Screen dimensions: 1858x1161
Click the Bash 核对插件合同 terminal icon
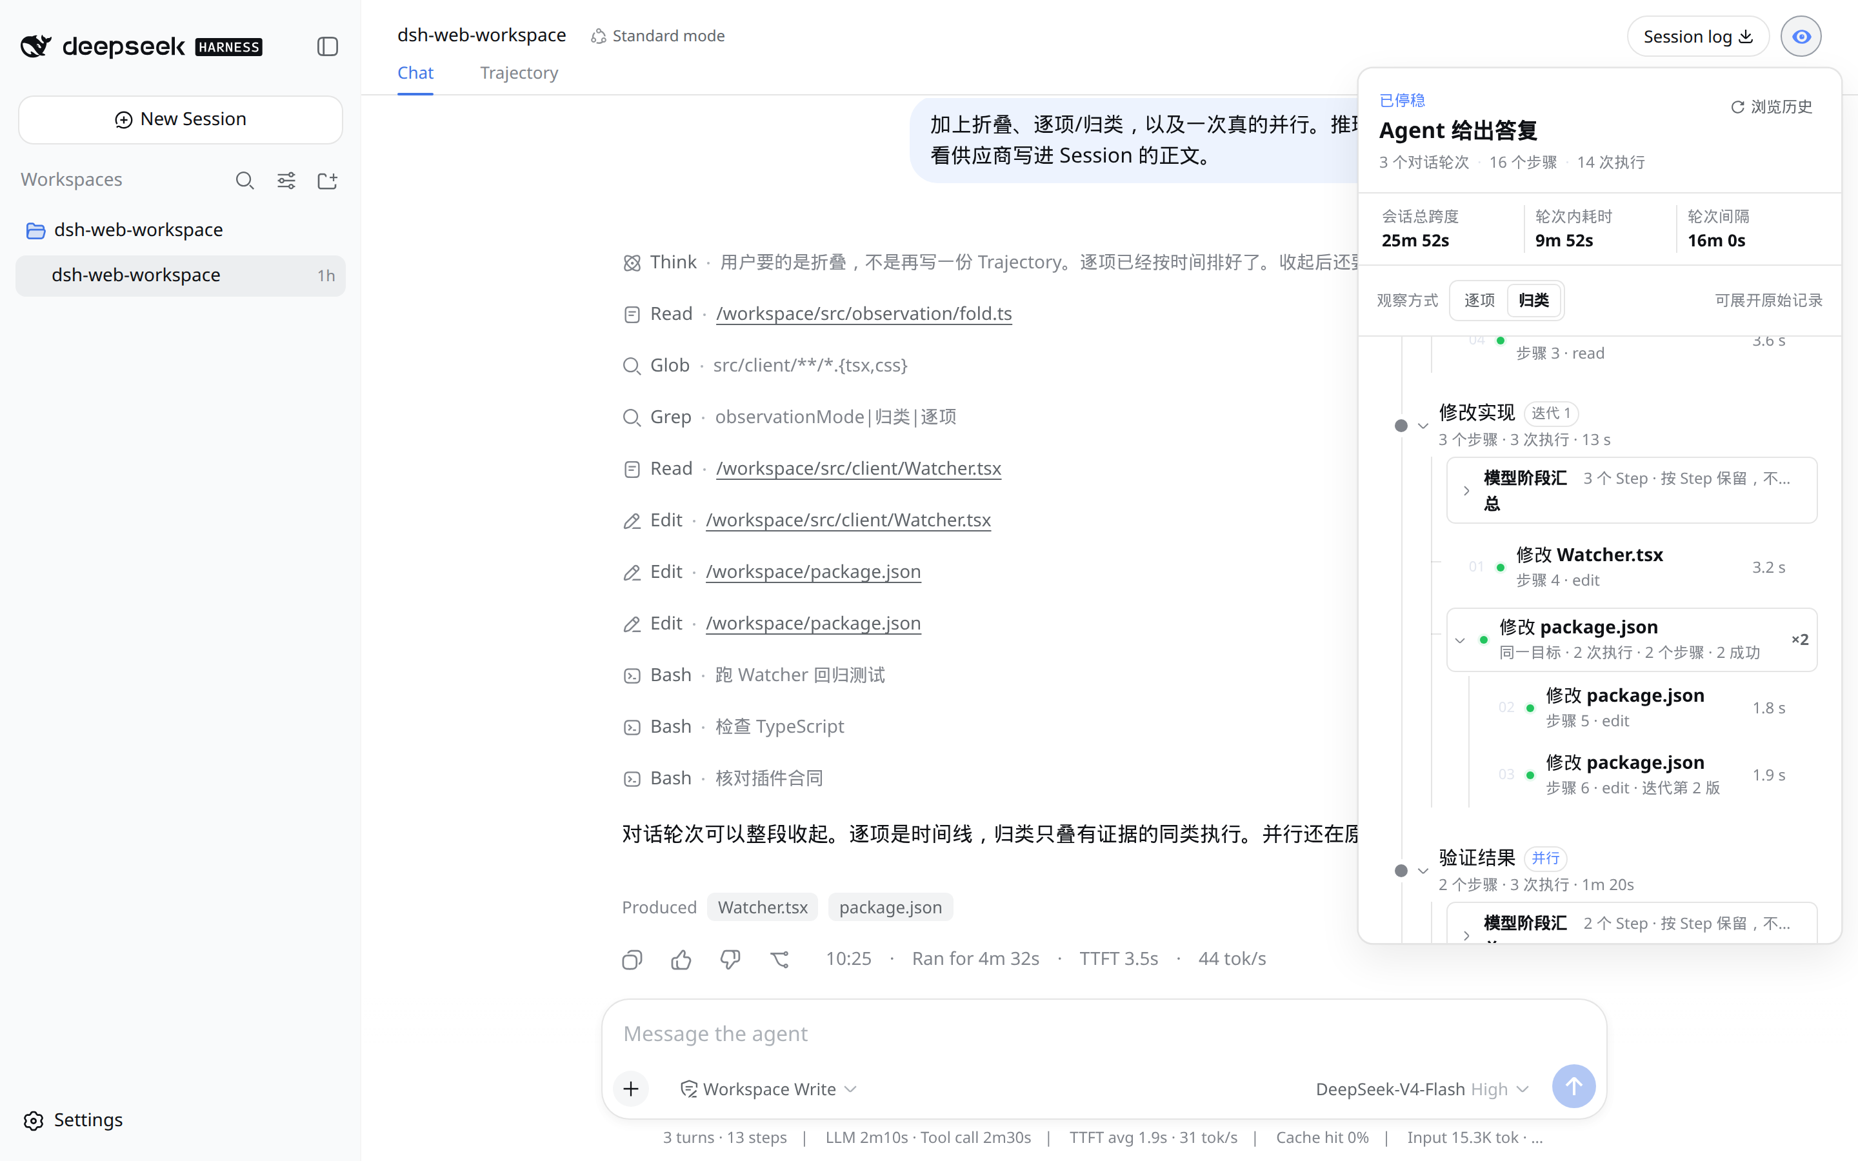pos(632,779)
